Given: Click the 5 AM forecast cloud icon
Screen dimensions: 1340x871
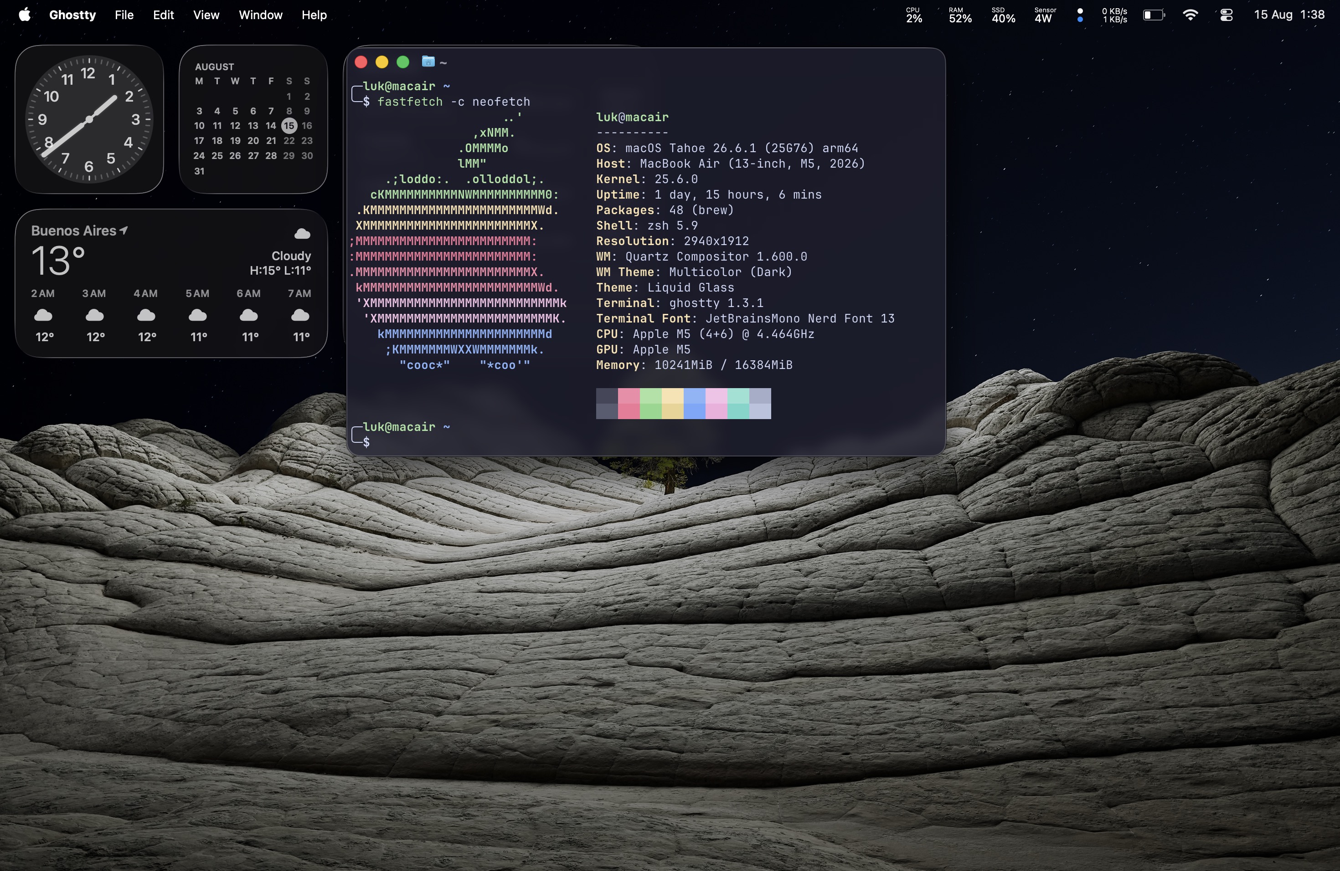Looking at the screenshot, I should 198,315.
